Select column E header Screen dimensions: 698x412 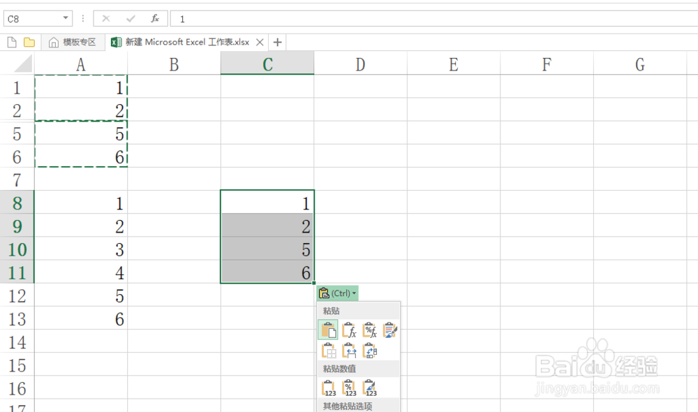454,64
